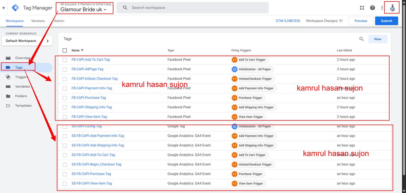Open the SS-FB-CAPI-Add-To-Cart-Tag link
The height and width of the screenshot is (193, 406).
click(93, 155)
